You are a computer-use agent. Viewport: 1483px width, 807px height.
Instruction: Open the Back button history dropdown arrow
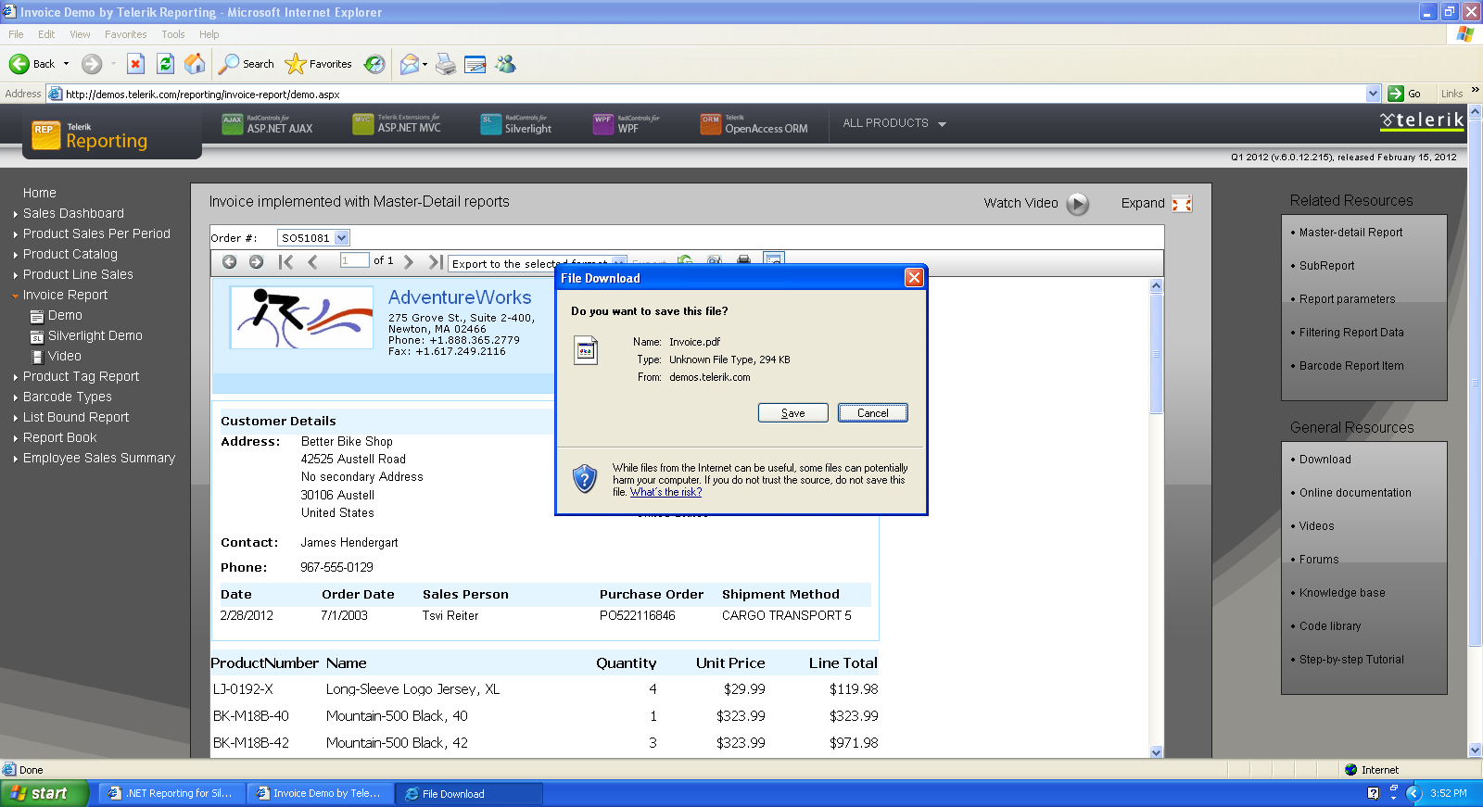[66, 64]
